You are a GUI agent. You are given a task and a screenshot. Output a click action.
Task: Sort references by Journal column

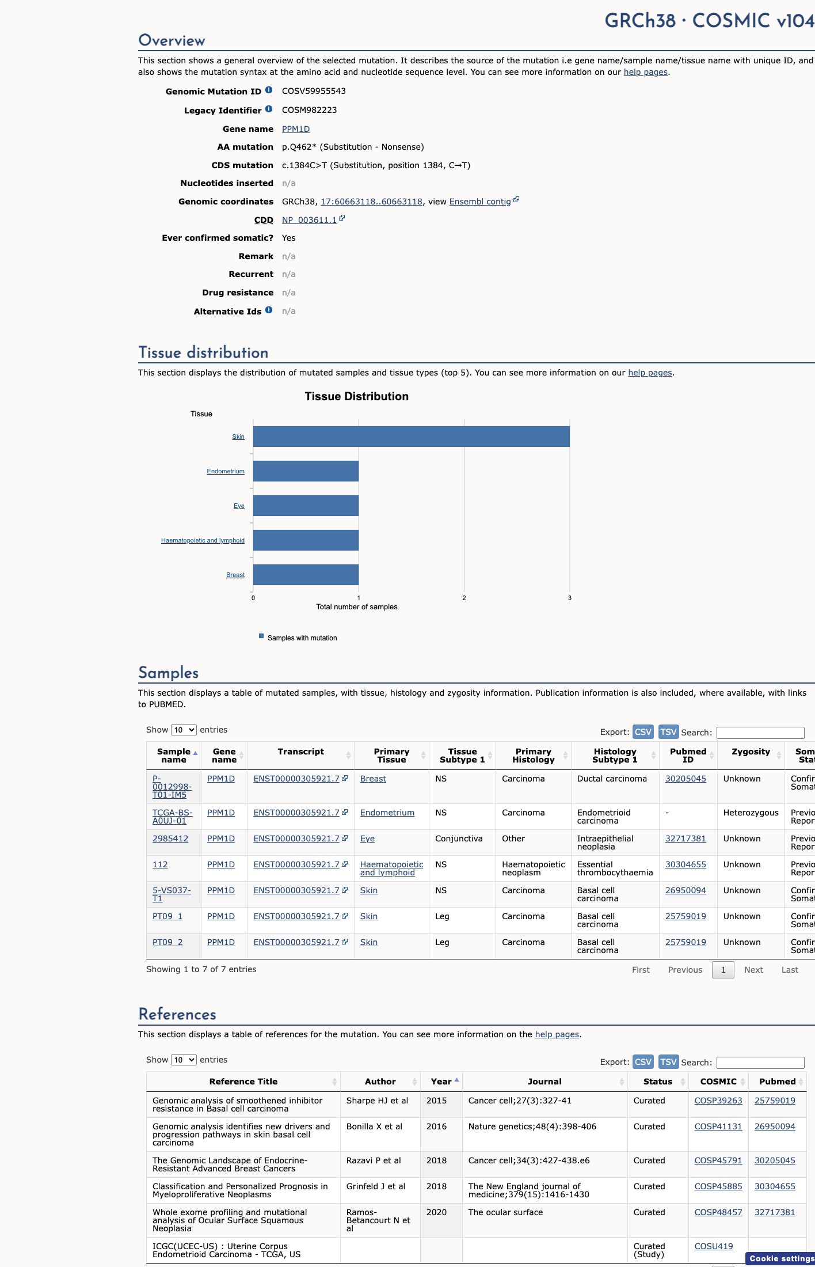tap(544, 1082)
